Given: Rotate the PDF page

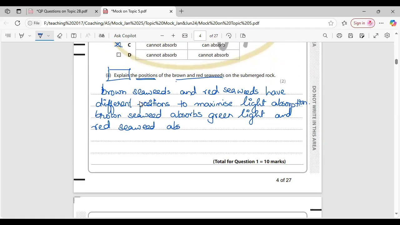Looking at the screenshot, I should [x=229, y=36].
